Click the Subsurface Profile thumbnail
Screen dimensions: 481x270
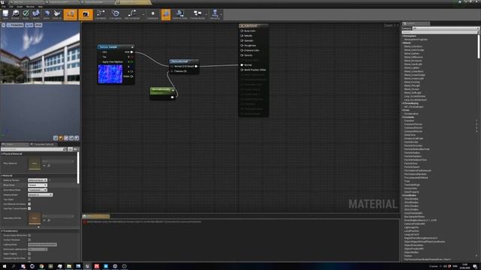[35, 218]
